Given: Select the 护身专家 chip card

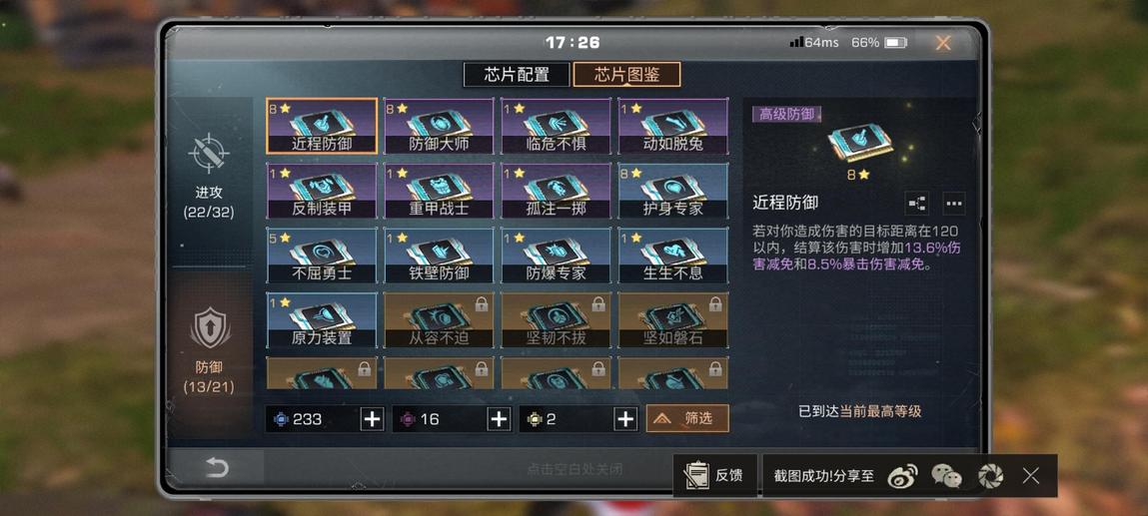Looking at the screenshot, I should coord(672,191).
